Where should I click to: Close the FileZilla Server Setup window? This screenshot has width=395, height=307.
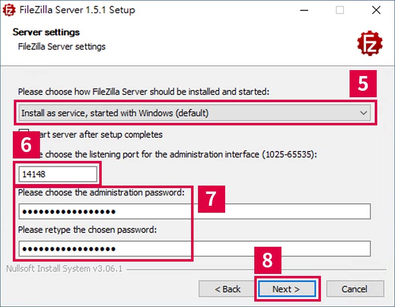(x=376, y=10)
